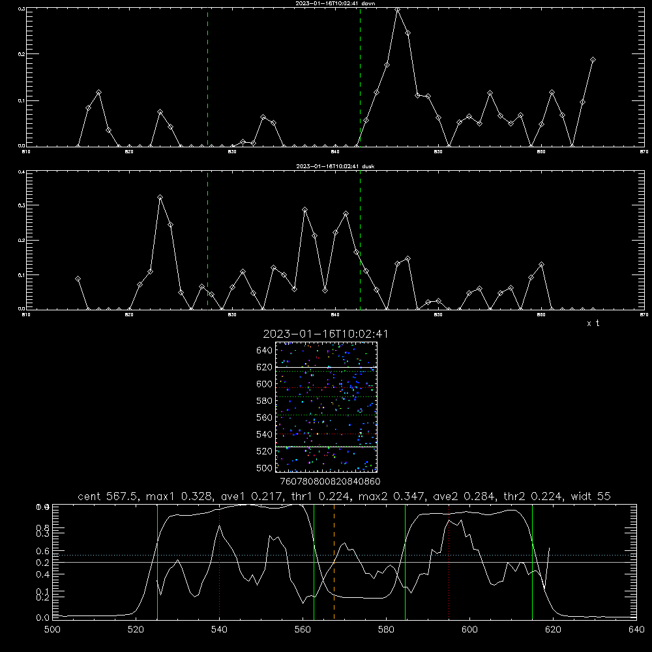Click the timestamp title above the scatter image
The image size is (652, 652).
coord(325,334)
